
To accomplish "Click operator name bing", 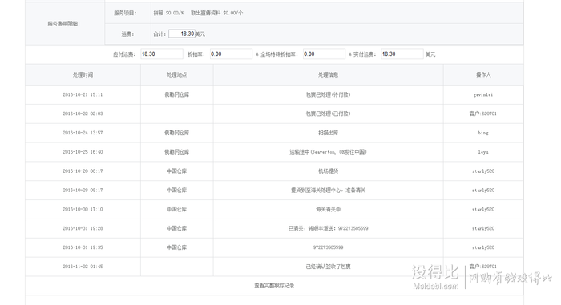I will (483, 133).
